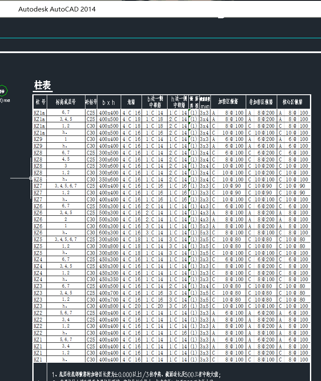Select the 角筋 column header
Image resolution: width=321 pixels, height=381 pixels.
(x=131, y=102)
